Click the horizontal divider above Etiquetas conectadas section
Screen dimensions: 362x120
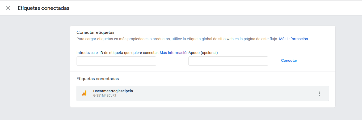203,72
